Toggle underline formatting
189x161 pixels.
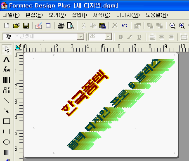tap(139, 37)
